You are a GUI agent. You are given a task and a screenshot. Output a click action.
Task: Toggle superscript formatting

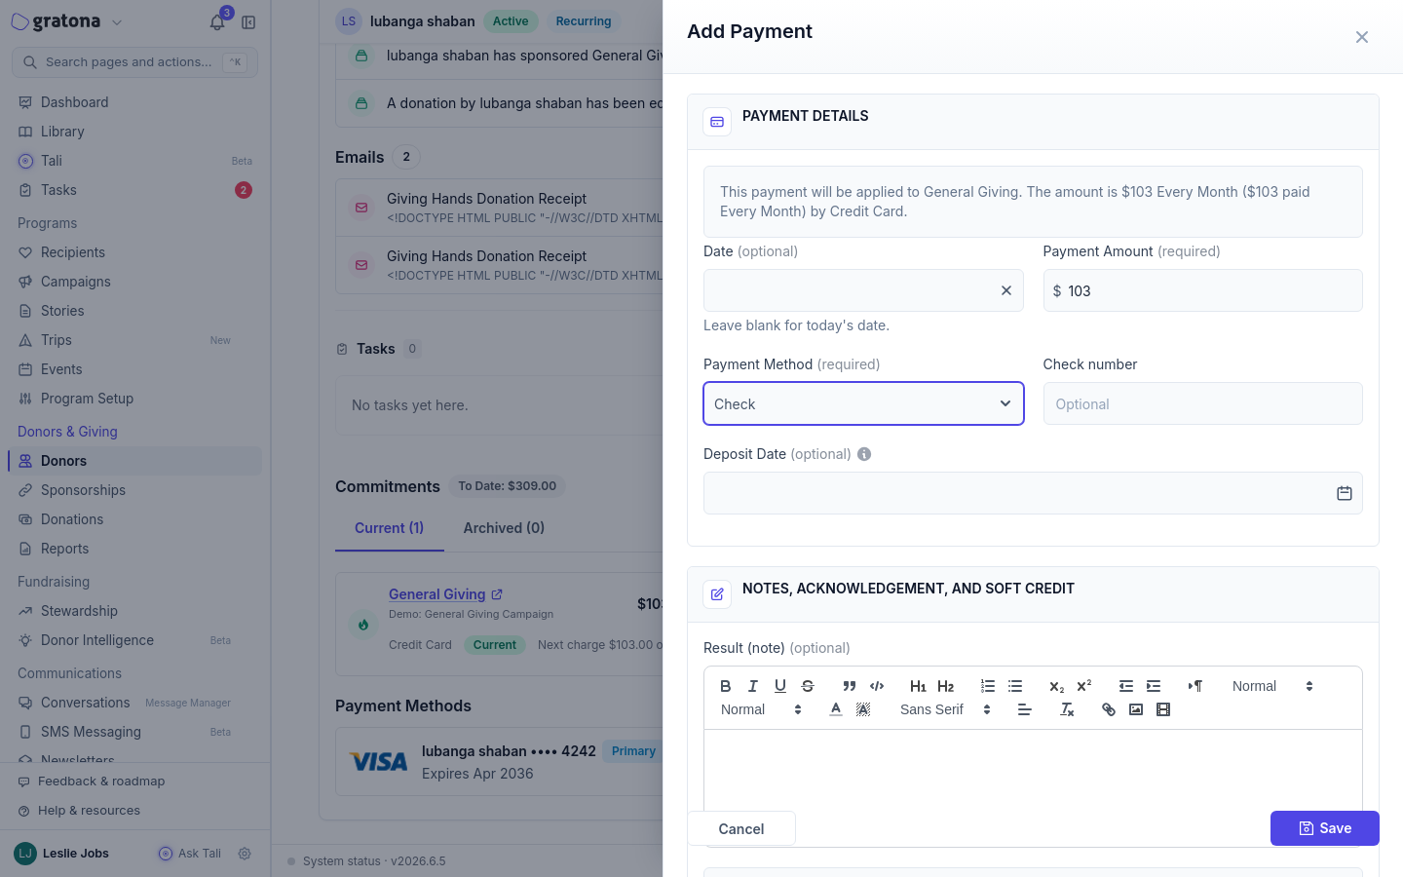coord(1083,686)
